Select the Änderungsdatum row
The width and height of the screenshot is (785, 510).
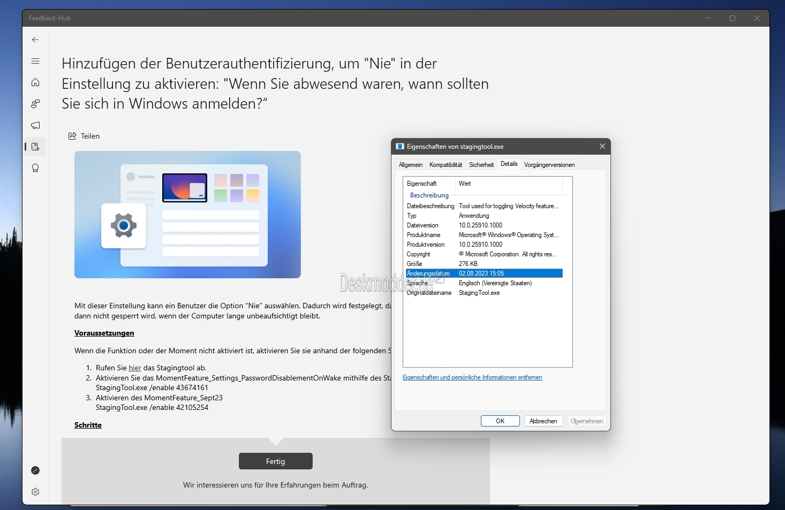click(484, 273)
